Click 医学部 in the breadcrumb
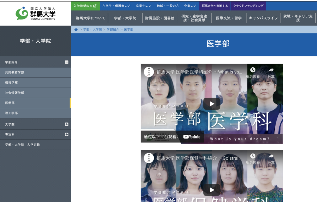Screen dimensions: 317x202 [128, 30]
